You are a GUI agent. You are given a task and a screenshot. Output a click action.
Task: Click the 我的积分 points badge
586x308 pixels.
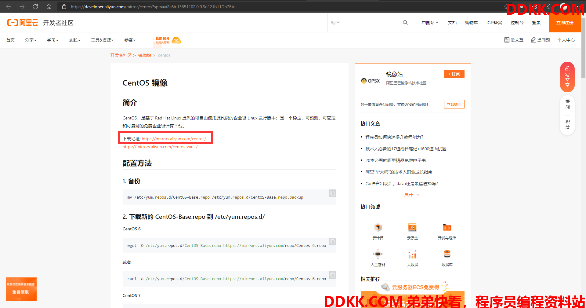(x=168, y=40)
